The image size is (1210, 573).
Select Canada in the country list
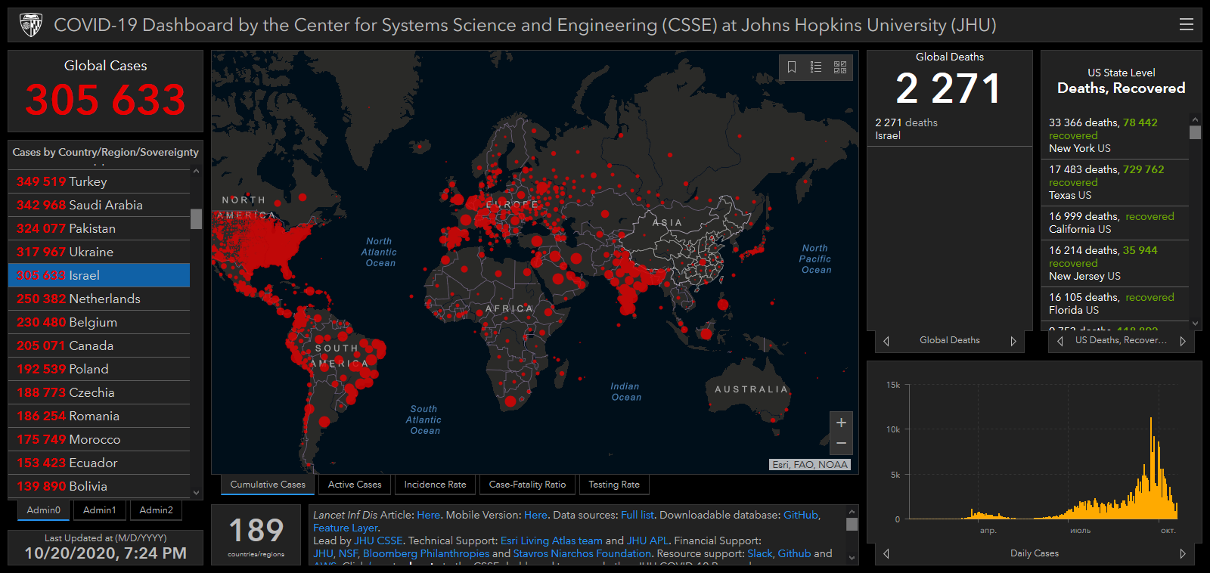pyautogui.click(x=99, y=345)
